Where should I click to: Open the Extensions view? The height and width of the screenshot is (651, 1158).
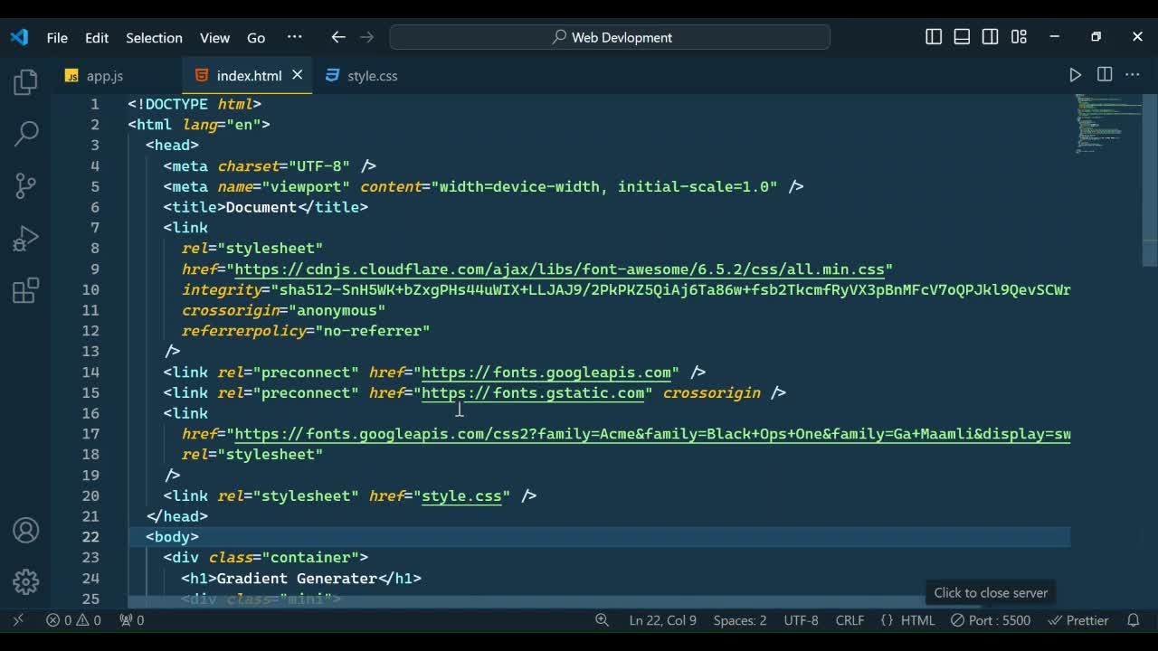pyautogui.click(x=25, y=291)
